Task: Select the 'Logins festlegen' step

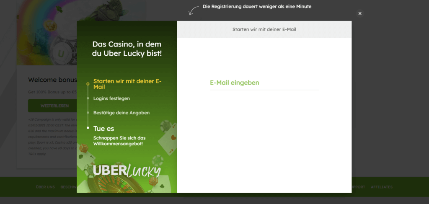Action: [111, 98]
